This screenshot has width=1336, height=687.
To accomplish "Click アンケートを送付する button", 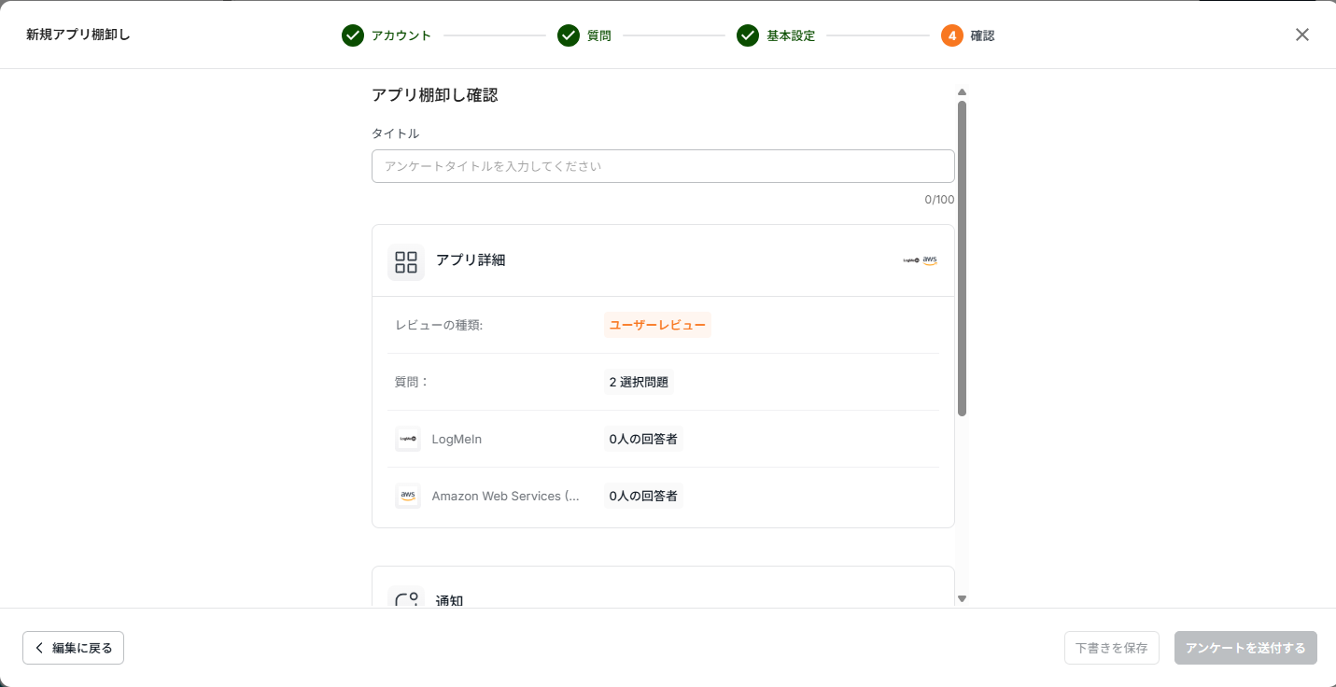I will coord(1245,648).
